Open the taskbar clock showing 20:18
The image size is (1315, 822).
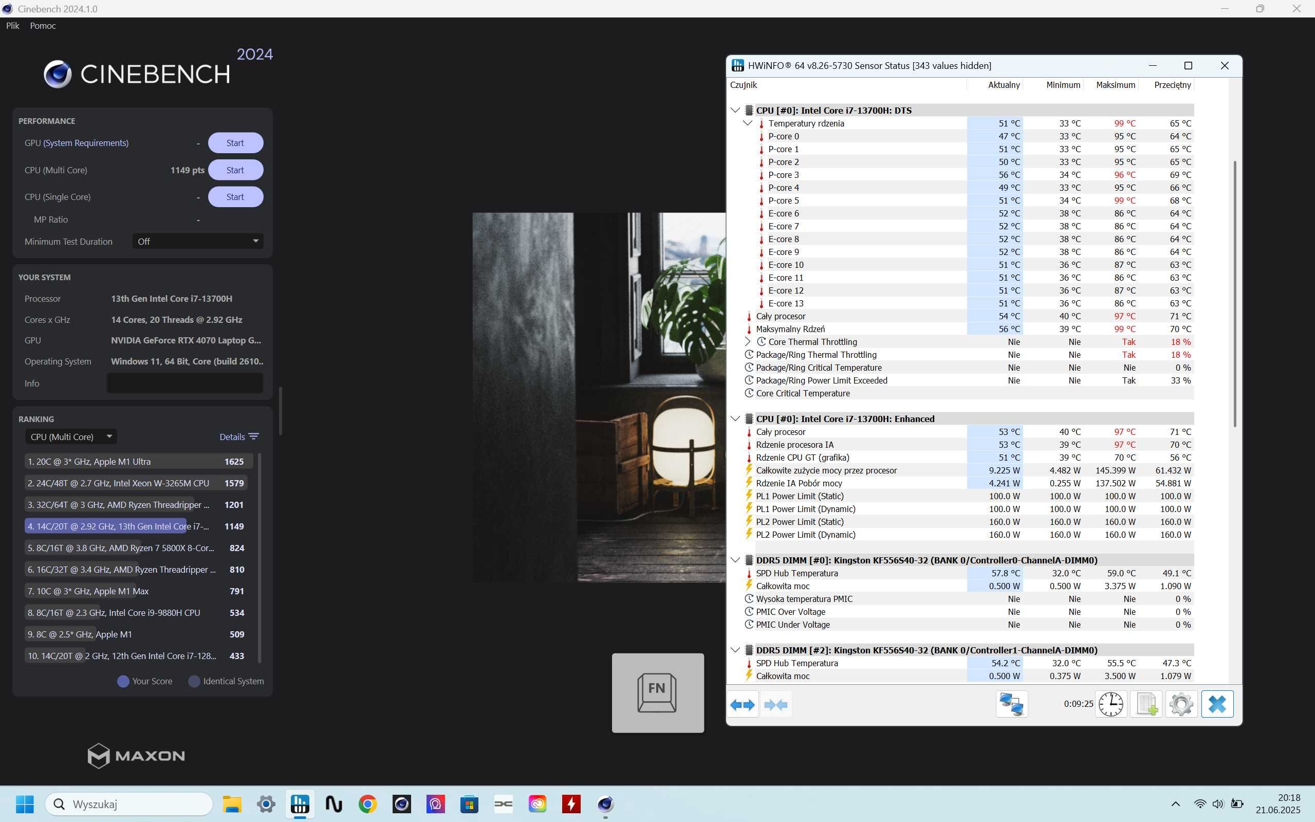click(1277, 804)
